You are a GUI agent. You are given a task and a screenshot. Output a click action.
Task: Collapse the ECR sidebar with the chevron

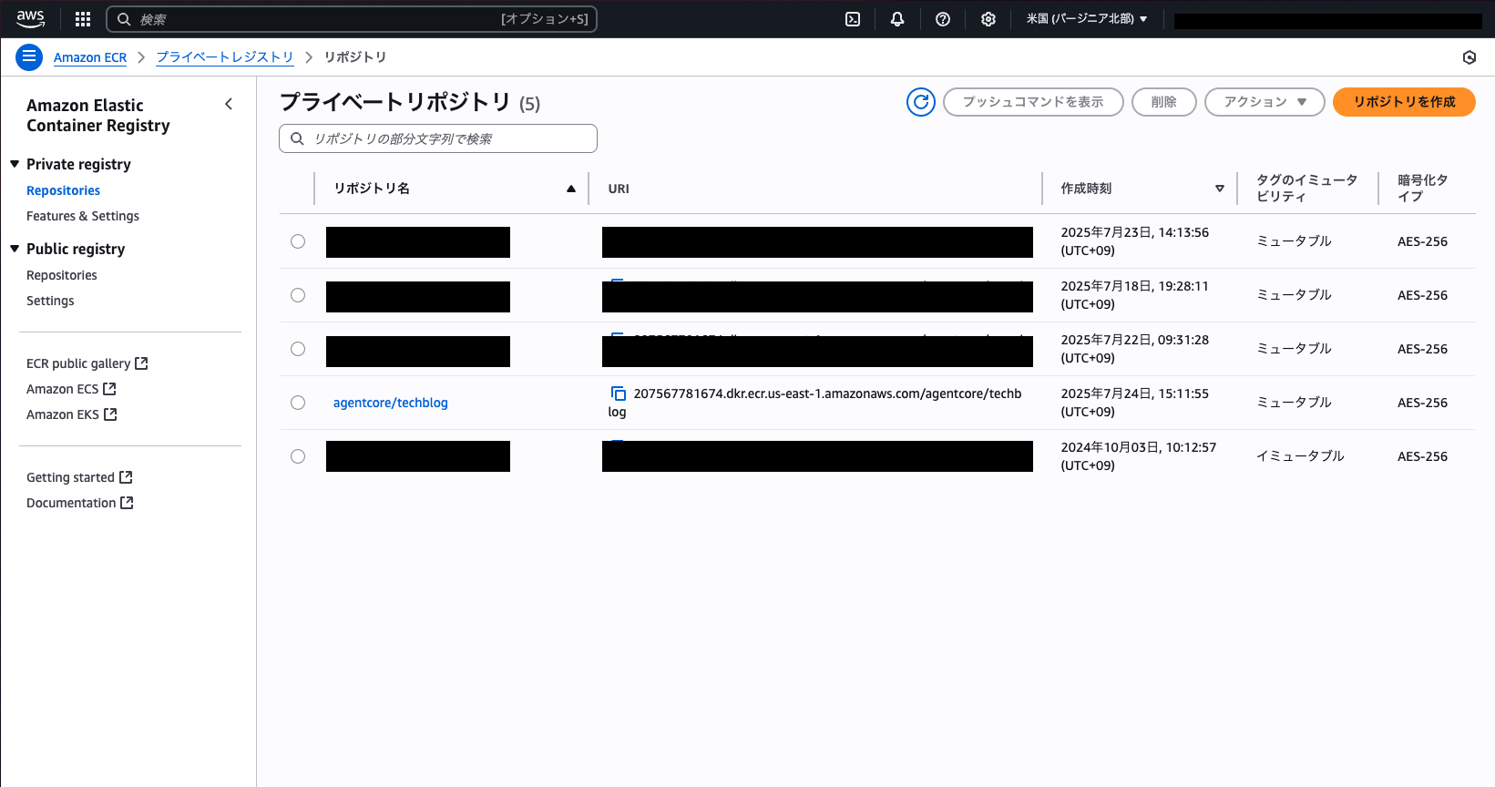229,104
